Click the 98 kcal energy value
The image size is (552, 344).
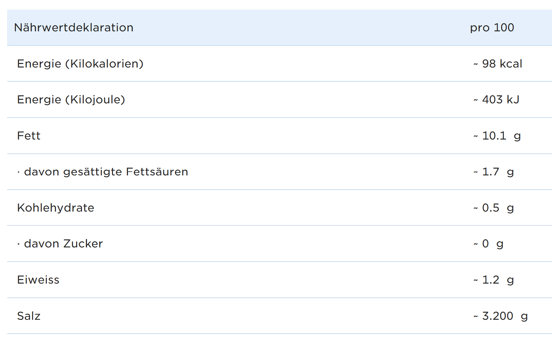coord(502,64)
